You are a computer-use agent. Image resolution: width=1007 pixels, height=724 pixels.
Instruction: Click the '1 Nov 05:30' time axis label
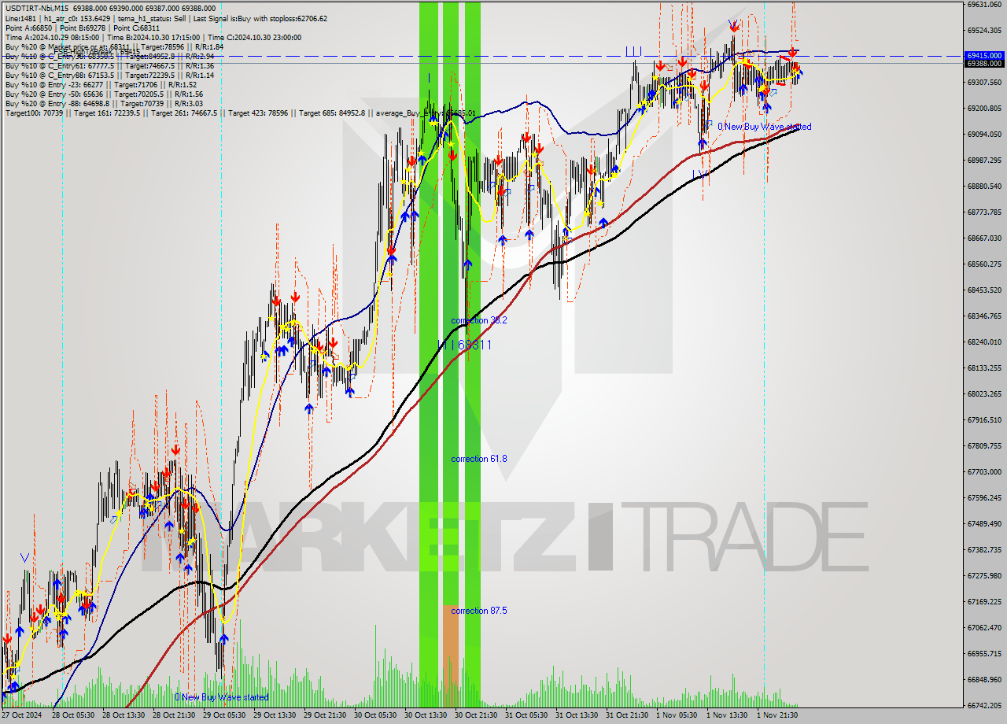(x=677, y=715)
